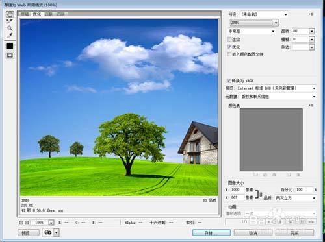Open the resample quality 两次立方 dropdown
The height and width of the screenshot is (242, 325).
pos(296,198)
